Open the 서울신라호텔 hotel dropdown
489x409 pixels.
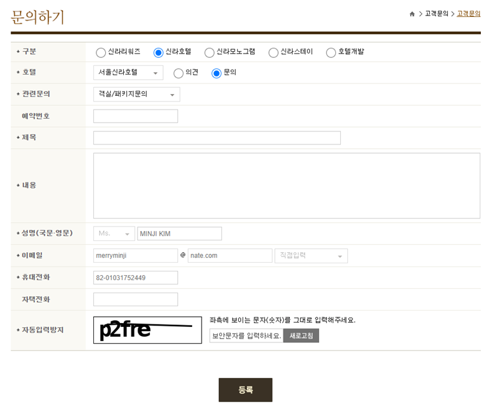point(128,73)
